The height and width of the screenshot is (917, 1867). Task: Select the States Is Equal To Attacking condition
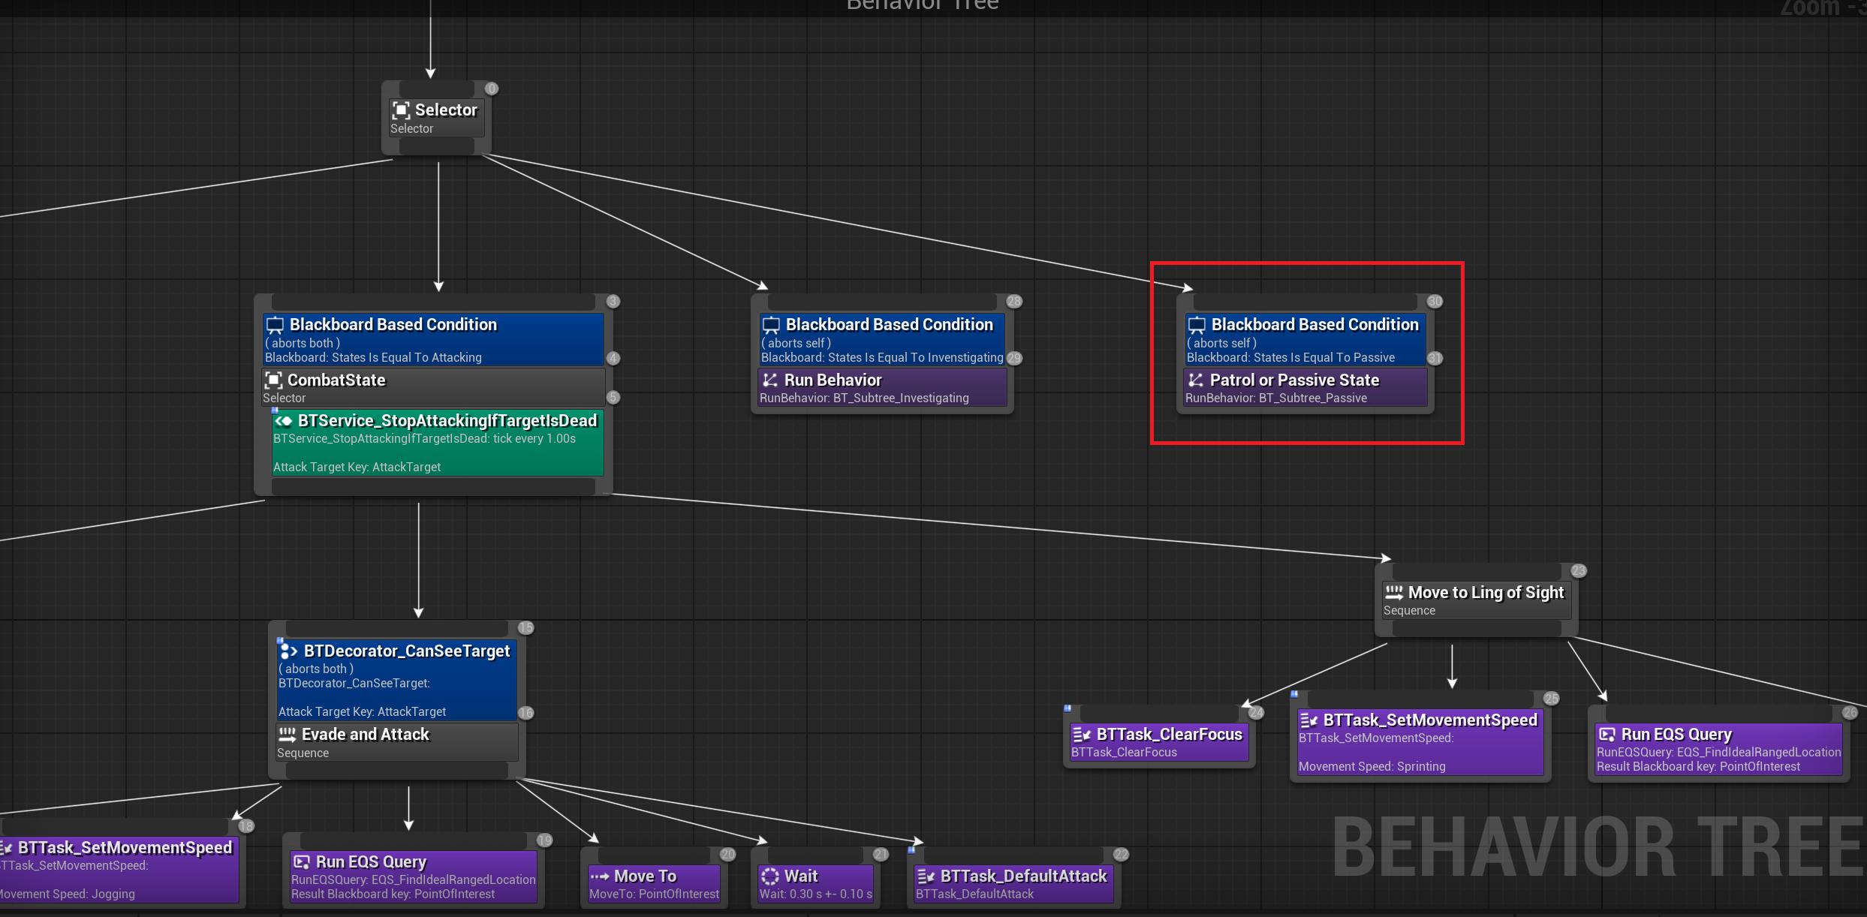[432, 340]
